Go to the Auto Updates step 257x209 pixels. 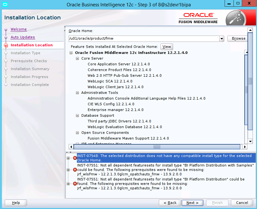coord(23,37)
